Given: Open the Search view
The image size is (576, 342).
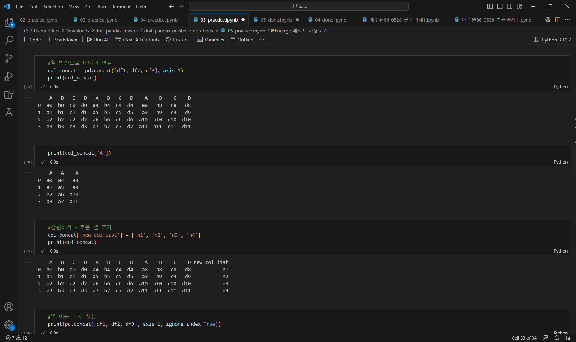Looking at the screenshot, I should click(x=9, y=40).
